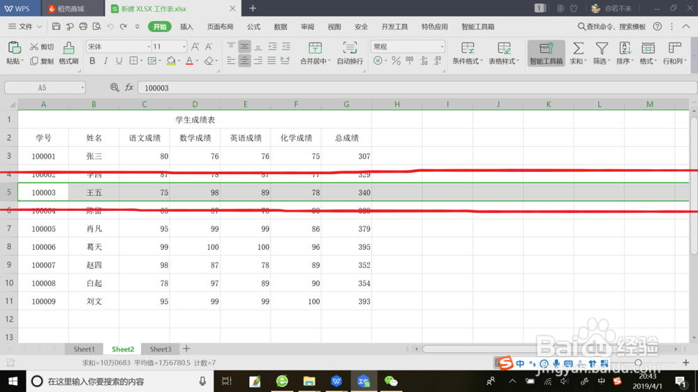Open Conditional Formatting menu
This screenshot has width=698, height=392.
click(x=468, y=54)
